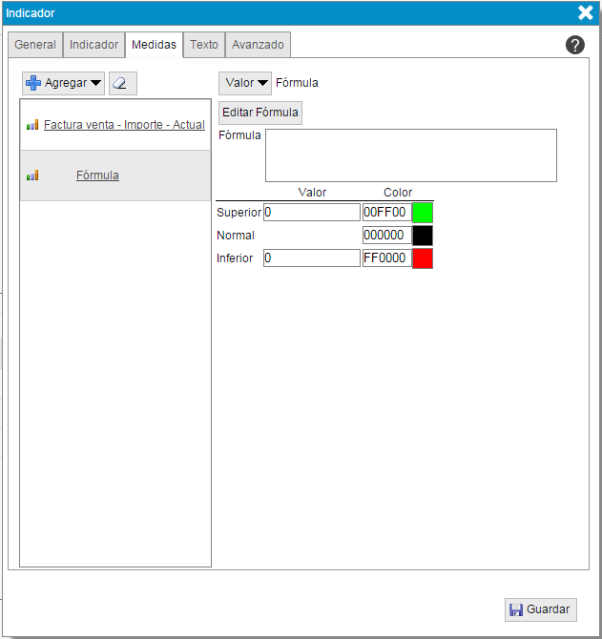Choose the red Inferior color swatch
The image size is (602, 639).
(423, 258)
